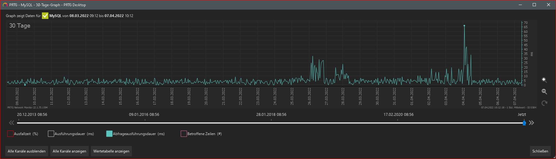The image size is (556, 159).
Task: Jump back in time with the left double-arrow
Action: pos(11,123)
